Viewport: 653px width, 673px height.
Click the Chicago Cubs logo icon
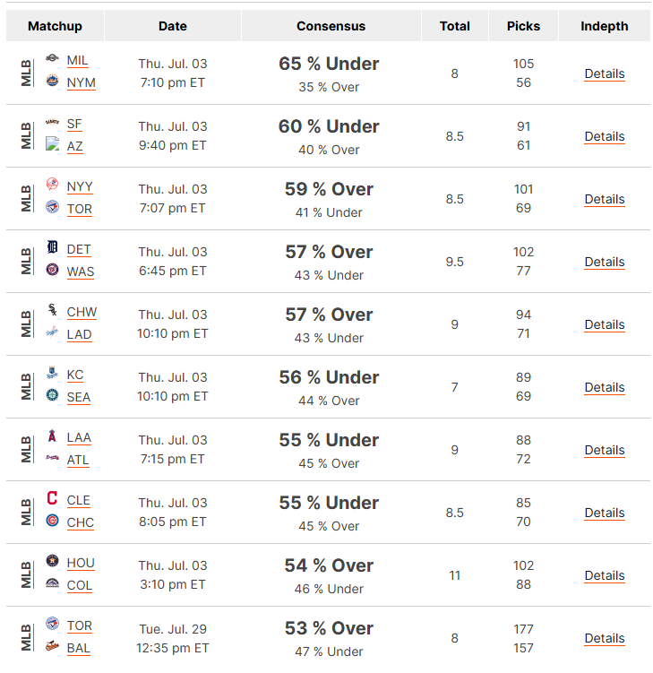52,521
